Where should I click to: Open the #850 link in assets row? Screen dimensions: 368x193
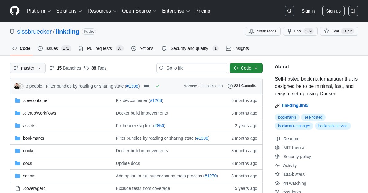tap(159, 126)
